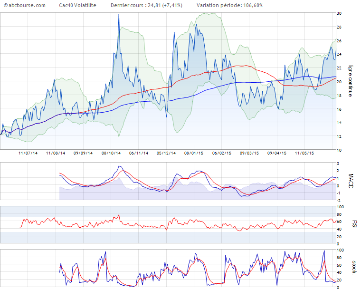Viewport: 361px width, 290px height.
Task: Click the 28 value on price axis
Action: click(339, 27)
